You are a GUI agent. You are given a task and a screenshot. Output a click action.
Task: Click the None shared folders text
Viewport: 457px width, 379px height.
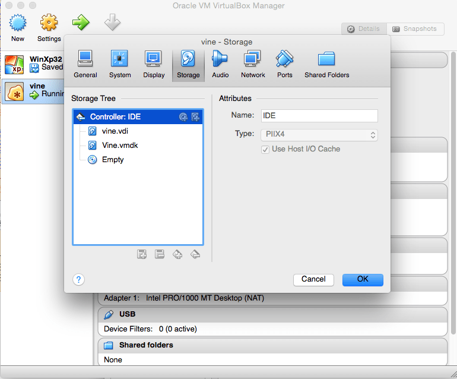[113, 360]
